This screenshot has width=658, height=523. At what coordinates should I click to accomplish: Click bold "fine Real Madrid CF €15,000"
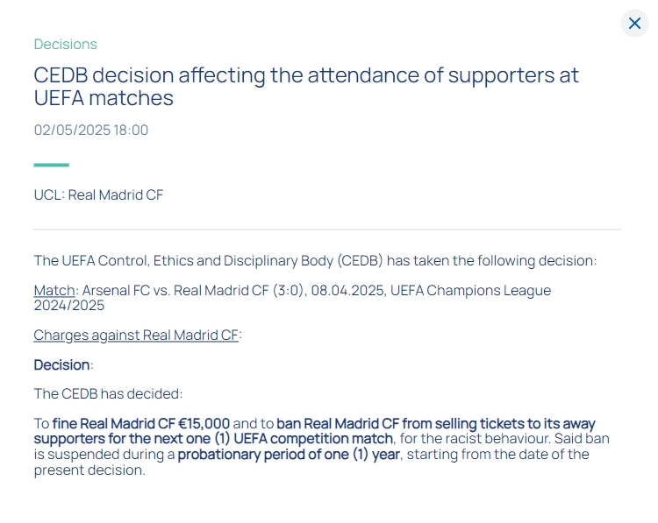coord(141,424)
